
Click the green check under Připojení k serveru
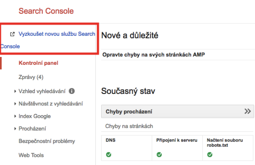[x=159, y=154]
